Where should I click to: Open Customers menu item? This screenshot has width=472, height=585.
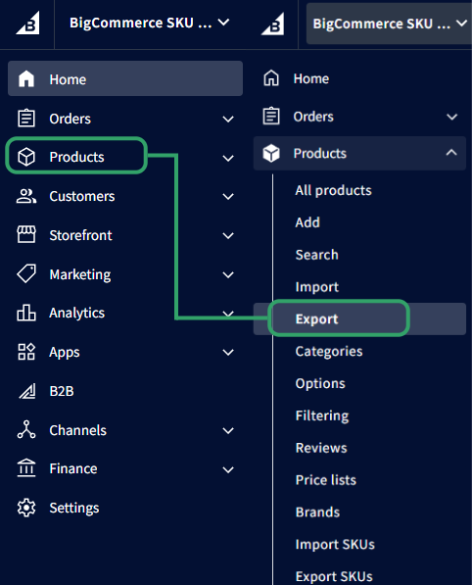click(82, 196)
